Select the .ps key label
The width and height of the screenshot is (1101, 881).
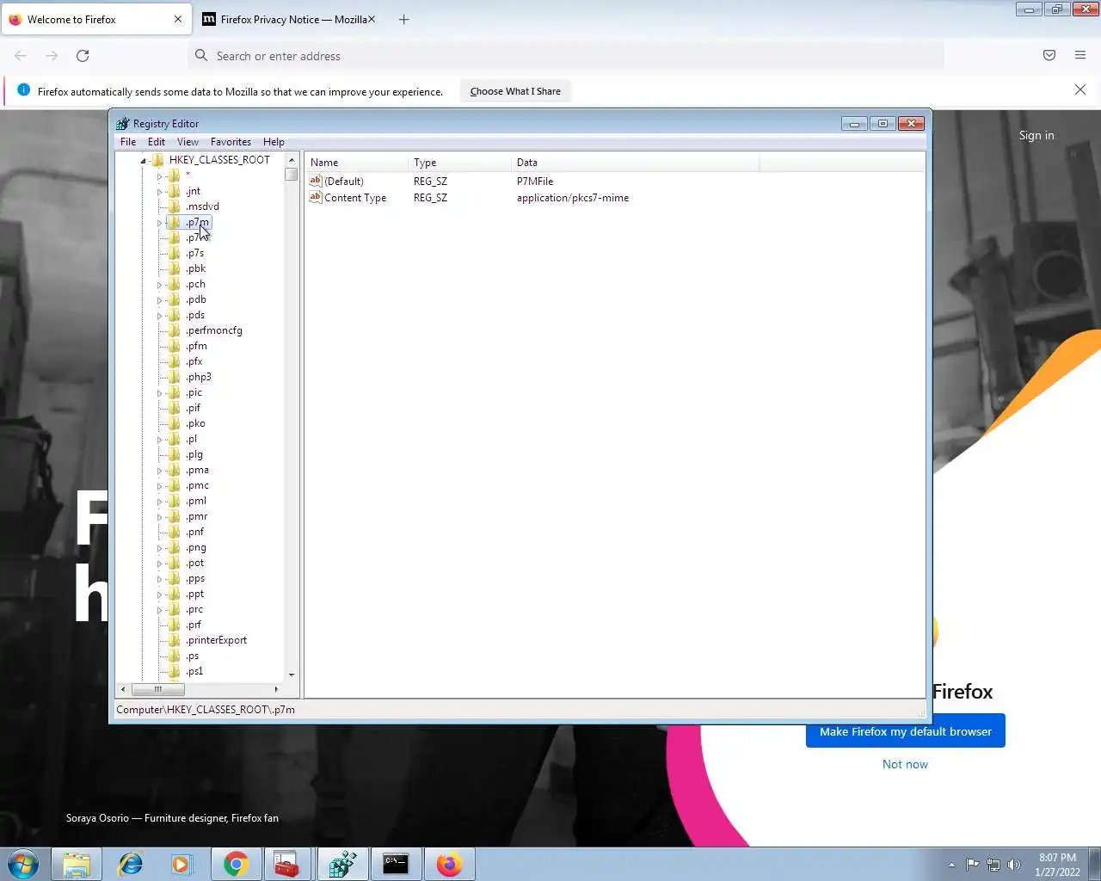pos(193,656)
